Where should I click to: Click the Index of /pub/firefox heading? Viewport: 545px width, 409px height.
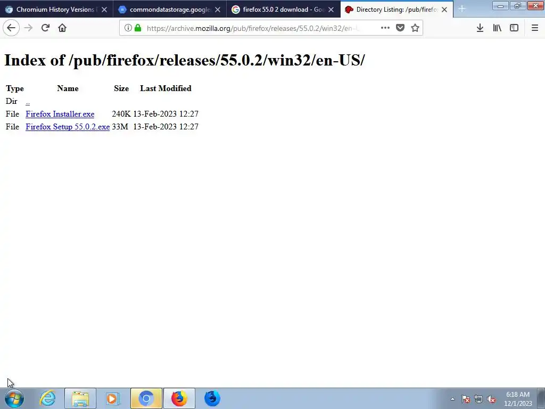tap(185, 60)
